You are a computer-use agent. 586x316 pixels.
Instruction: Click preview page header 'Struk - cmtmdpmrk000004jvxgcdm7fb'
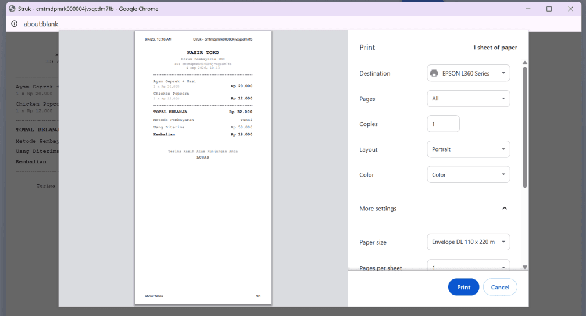(223, 39)
